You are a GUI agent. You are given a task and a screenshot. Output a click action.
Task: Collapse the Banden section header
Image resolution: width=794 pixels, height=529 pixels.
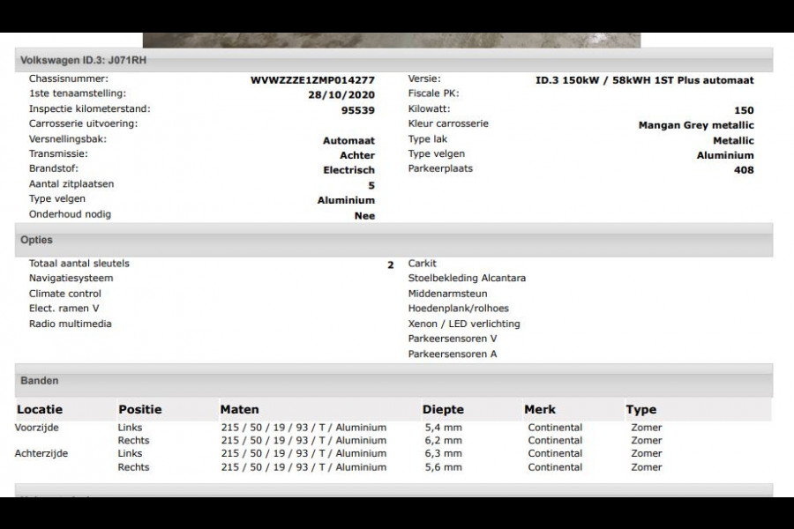click(39, 380)
